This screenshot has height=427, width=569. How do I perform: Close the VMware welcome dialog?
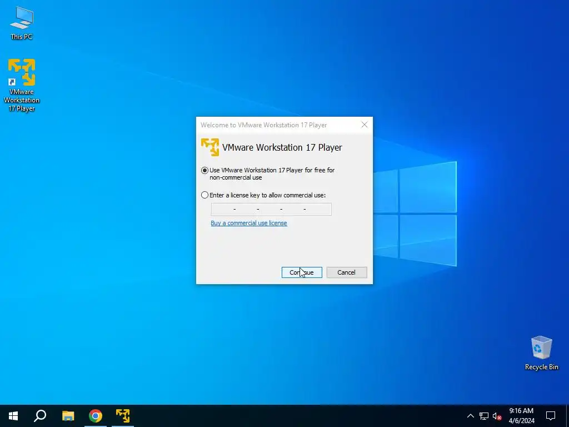(365, 125)
